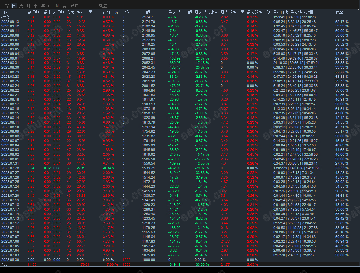Click the 61.54 % win rate for 2023.09.07
Image resolution: width=360 pixels, height=273 pixels.
(342, 40)
